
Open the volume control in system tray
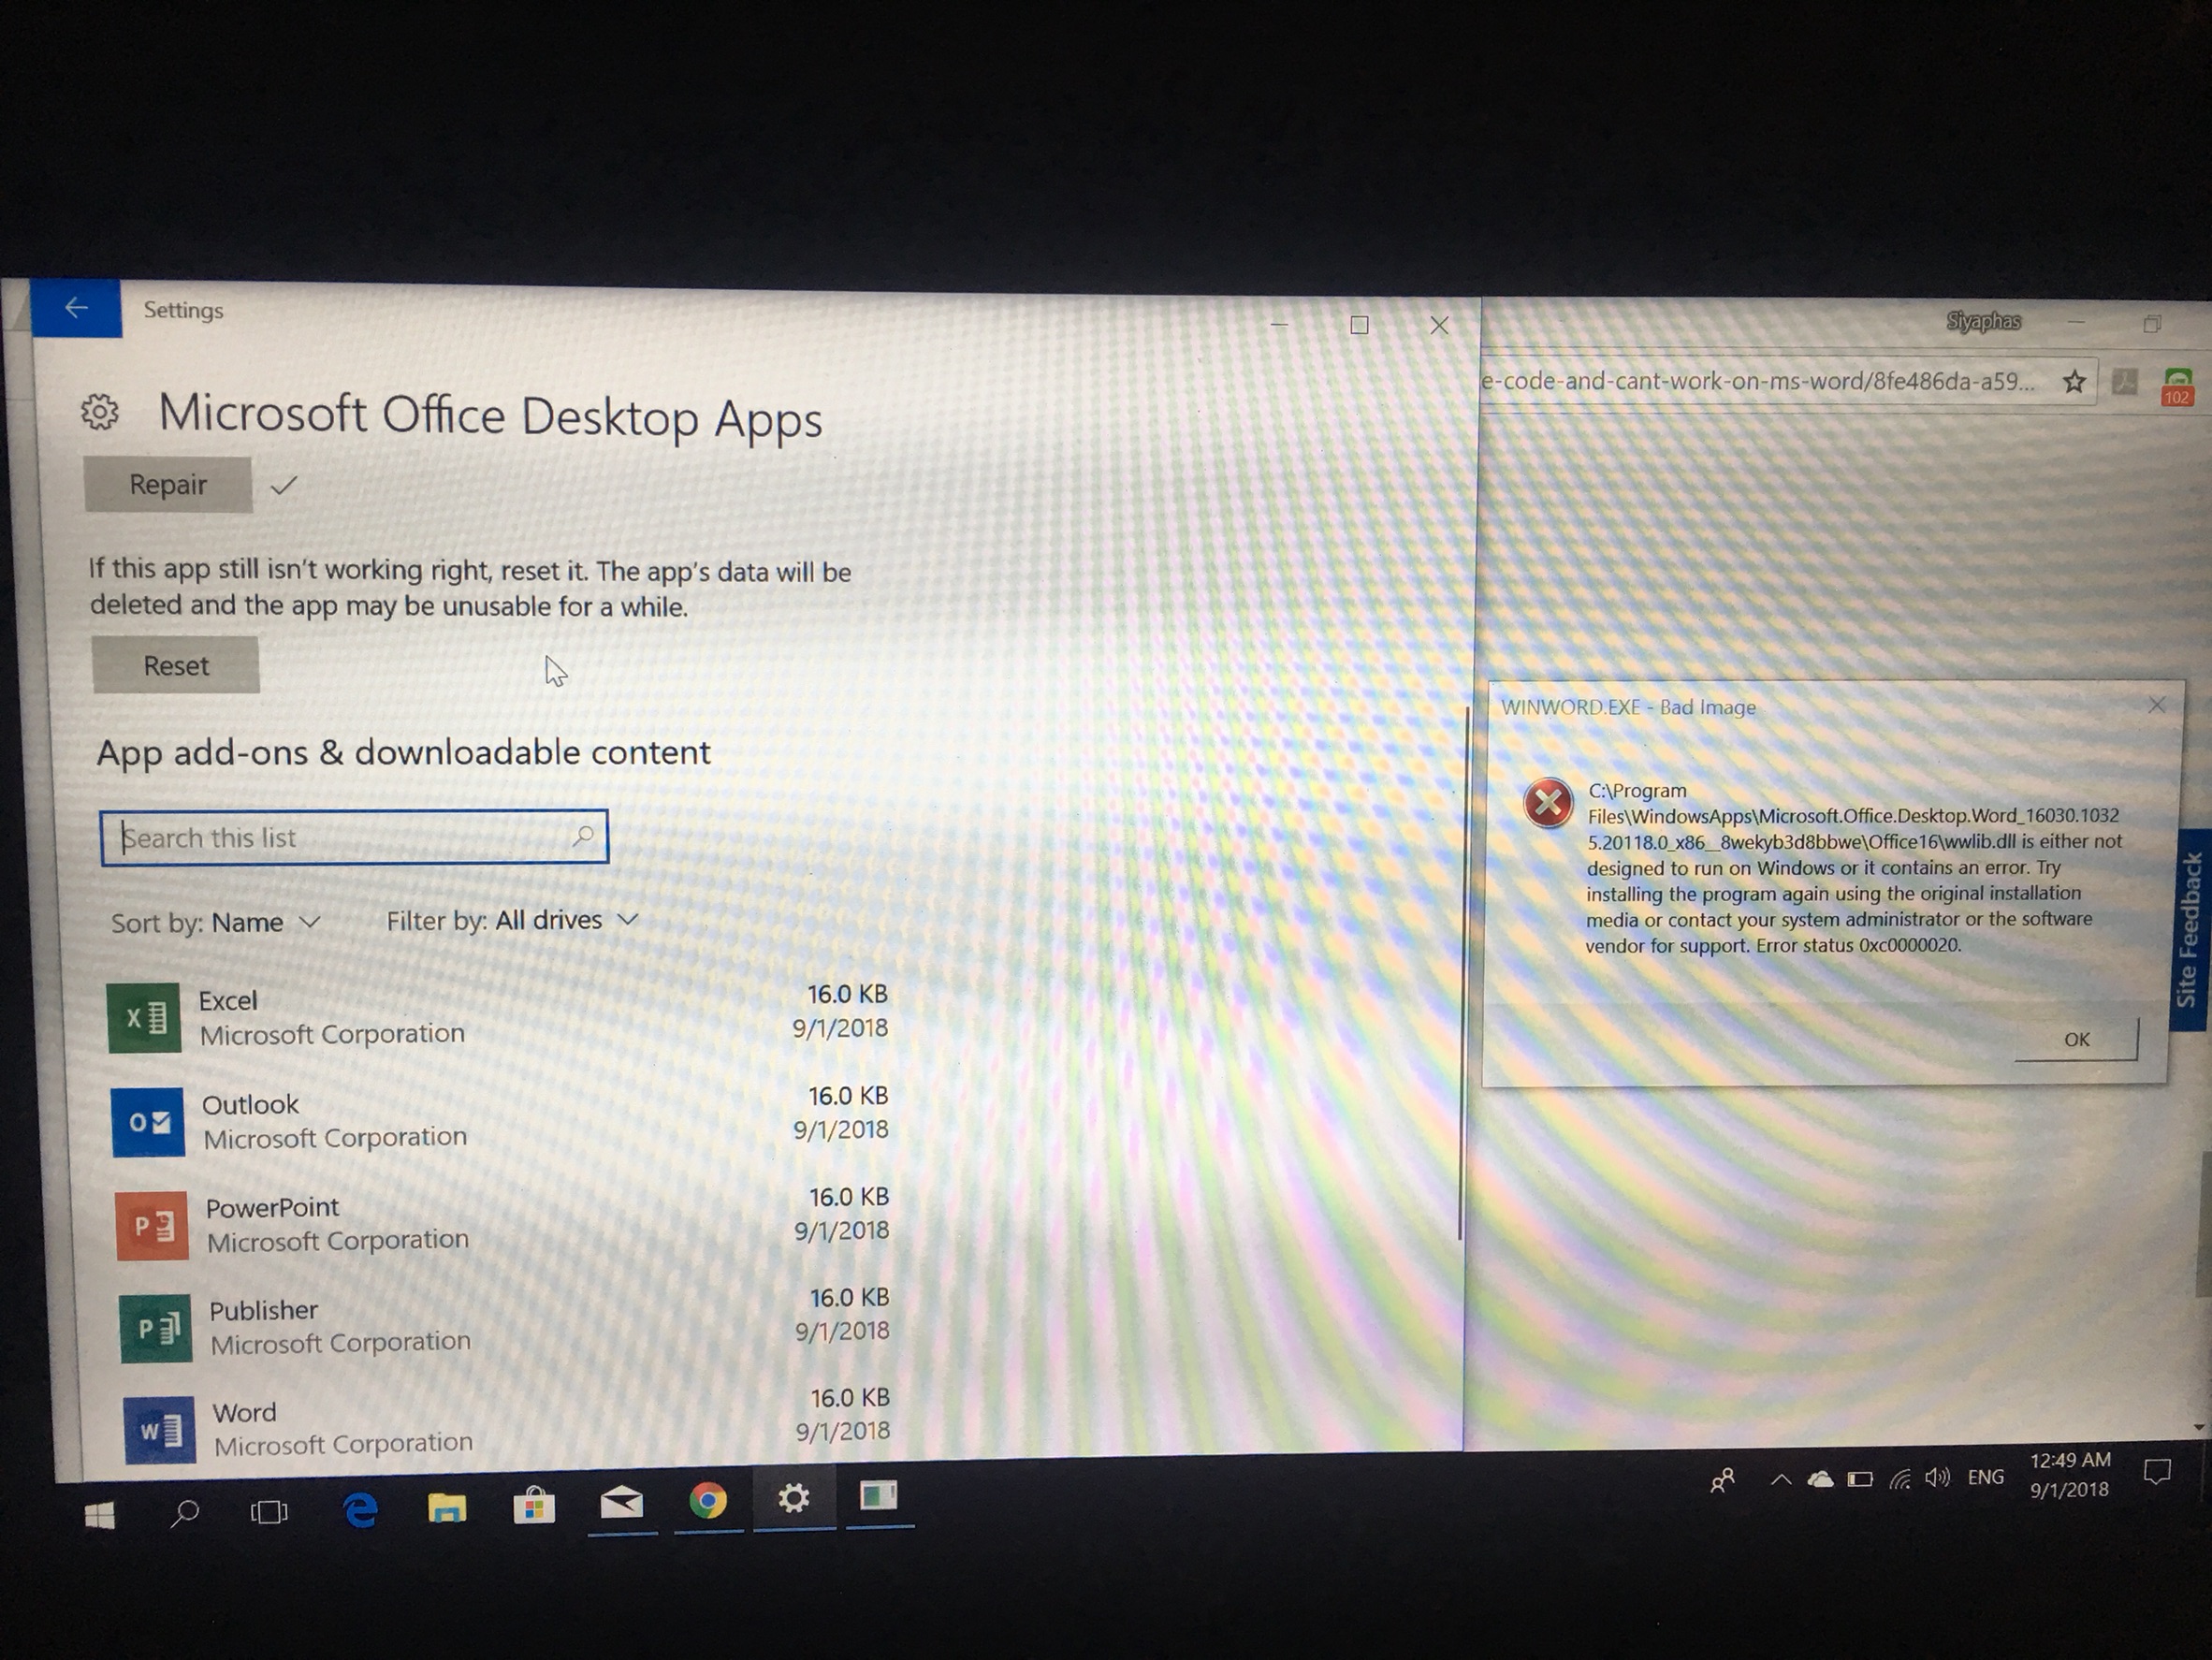pos(1937,1477)
